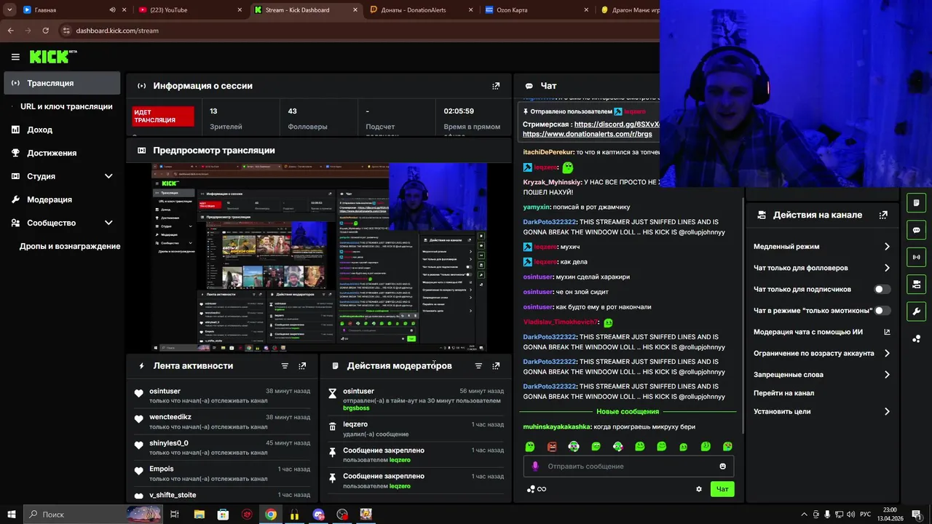Show hidden system tray icons
Image resolution: width=932 pixels, height=524 pixels.
805,515
